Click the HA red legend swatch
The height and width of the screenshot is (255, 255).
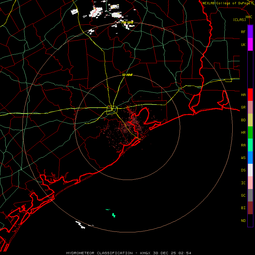coord(250,95)
